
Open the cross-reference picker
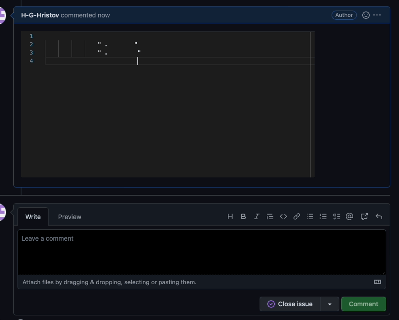click(x=364, y=216)
